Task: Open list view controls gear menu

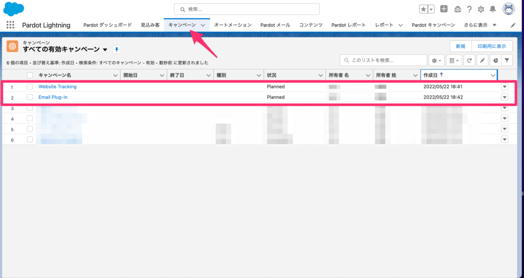Action: [436, 60]
